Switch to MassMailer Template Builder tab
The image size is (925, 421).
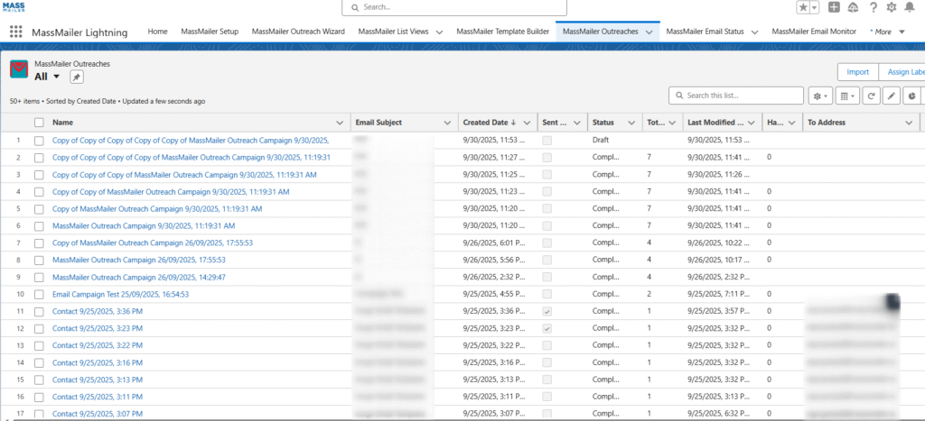502,32
